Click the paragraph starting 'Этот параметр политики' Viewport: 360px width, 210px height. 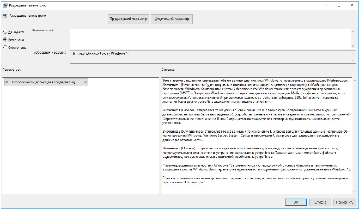(x=256, y=91)
